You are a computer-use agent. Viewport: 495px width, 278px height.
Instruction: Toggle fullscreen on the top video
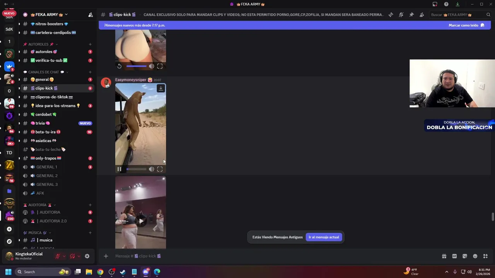click(x=160, y=66)
